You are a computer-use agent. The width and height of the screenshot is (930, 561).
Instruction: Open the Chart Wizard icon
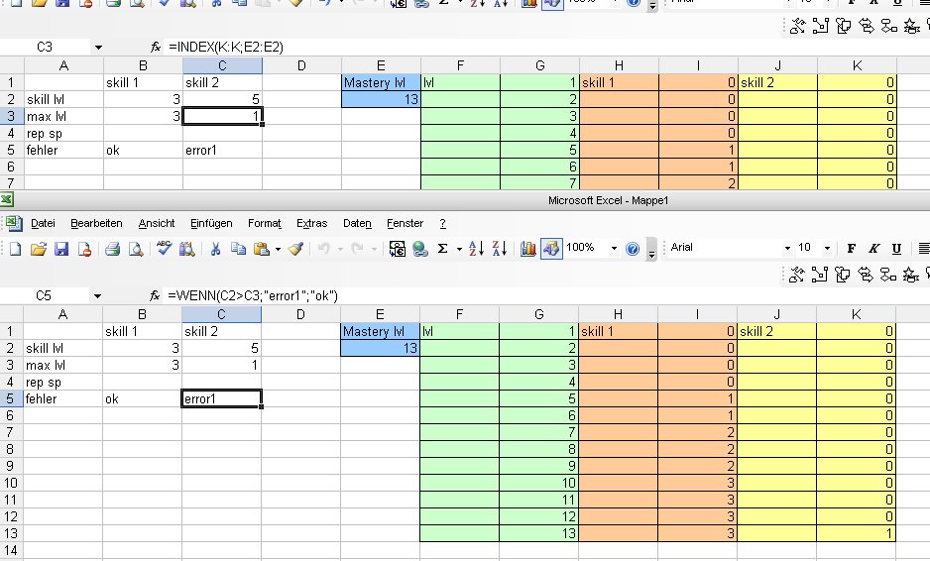point(527,248)
